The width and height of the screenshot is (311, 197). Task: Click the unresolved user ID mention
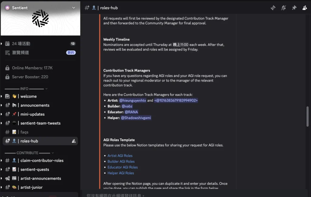(176, 100)
